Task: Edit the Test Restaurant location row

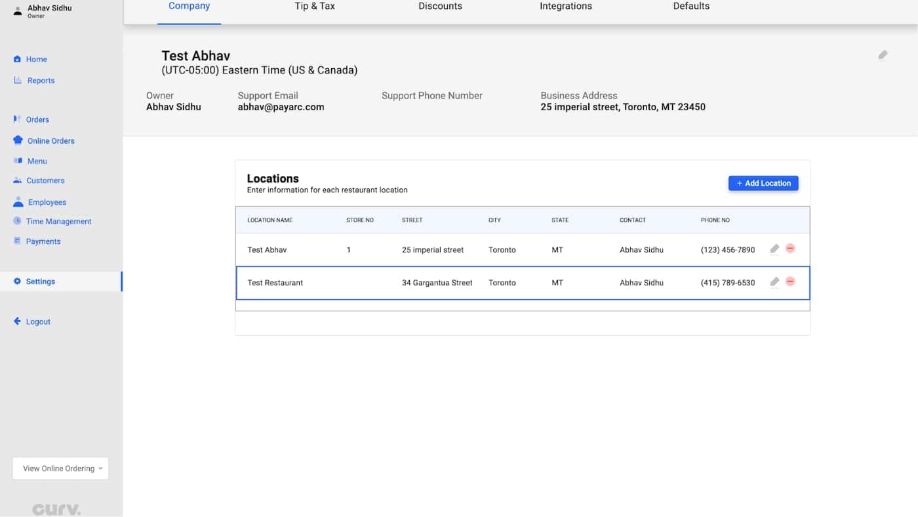Action: coord(774,281)
